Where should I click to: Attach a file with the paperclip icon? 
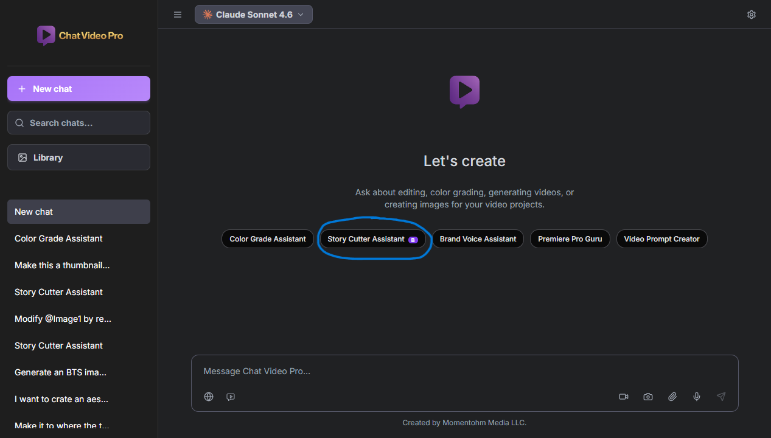[672, 397]
